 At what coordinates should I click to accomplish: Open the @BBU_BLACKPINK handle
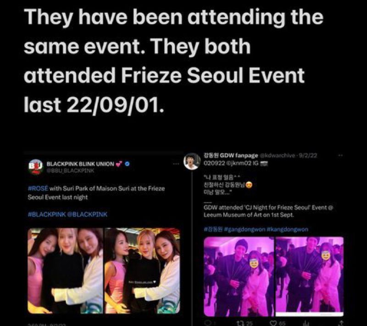pyautogui.click(x=71, y=171)
